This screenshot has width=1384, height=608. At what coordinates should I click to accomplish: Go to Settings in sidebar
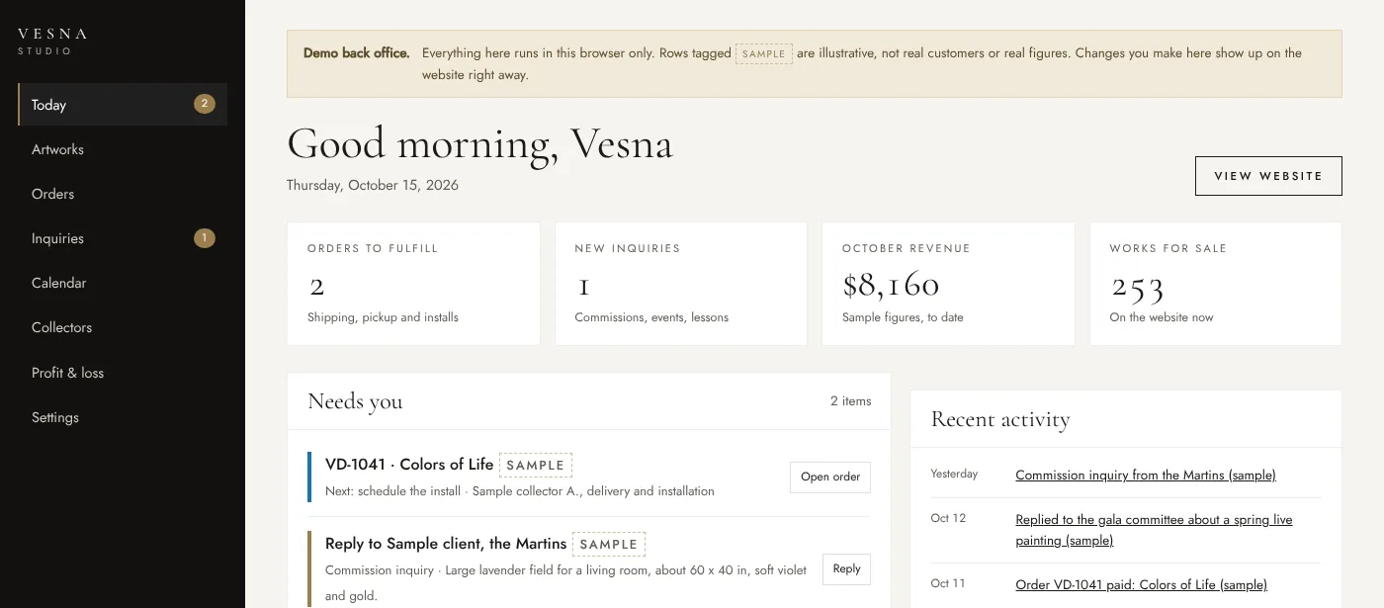point(123,417)
